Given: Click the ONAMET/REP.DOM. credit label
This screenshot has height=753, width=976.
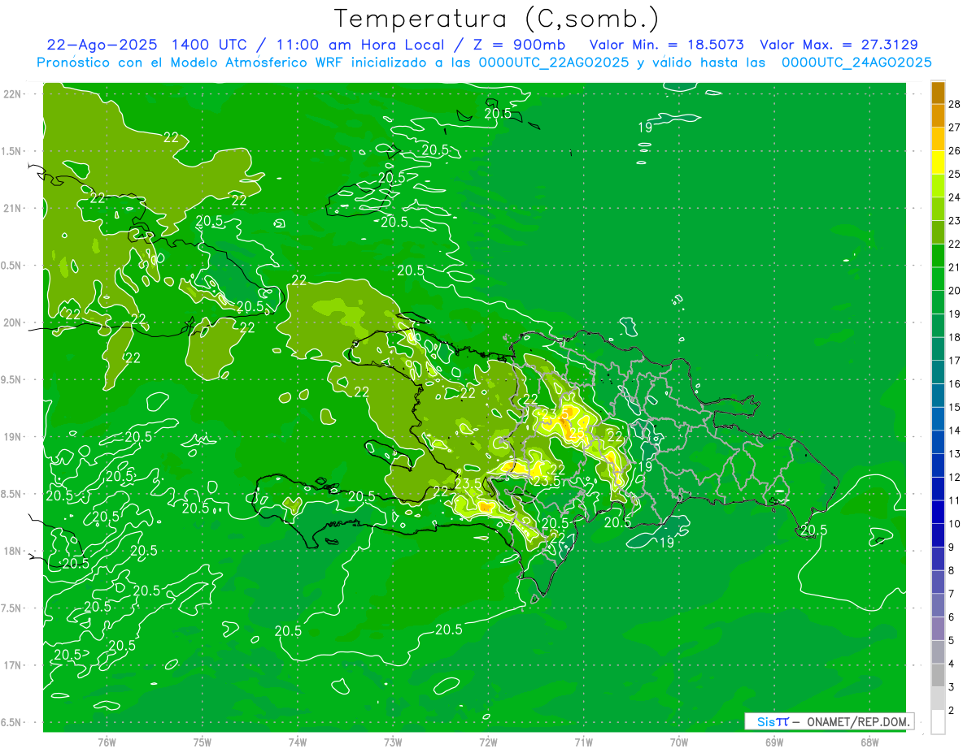Looking at the screenshot, I should (857, 721).
